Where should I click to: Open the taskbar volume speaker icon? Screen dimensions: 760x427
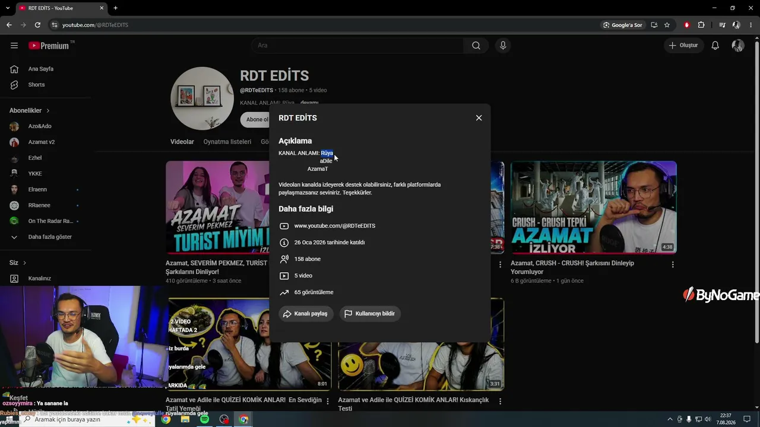point(708,419)
